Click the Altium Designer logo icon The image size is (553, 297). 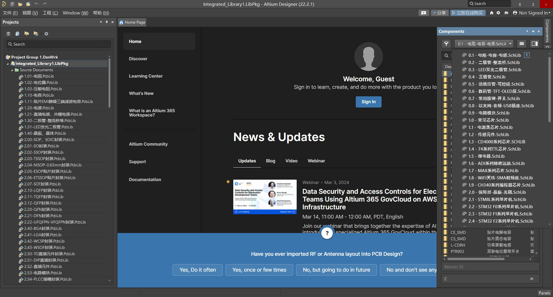[x=4, y=4]
